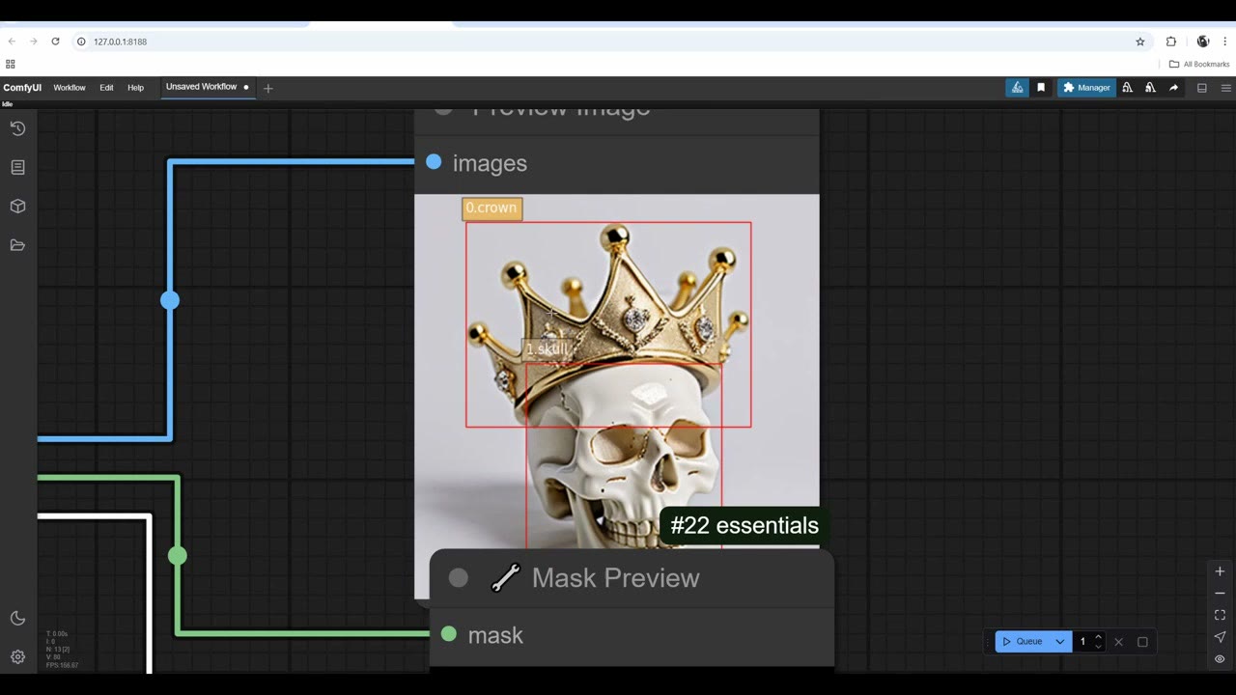Click the blue share-graph icon left of bookmark
Image resolution: width=1236 pixels, height=695 pixels.
(x=1017, y=88)
